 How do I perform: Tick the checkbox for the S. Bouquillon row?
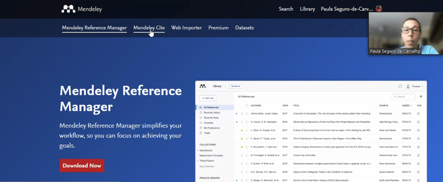point(247,147)
